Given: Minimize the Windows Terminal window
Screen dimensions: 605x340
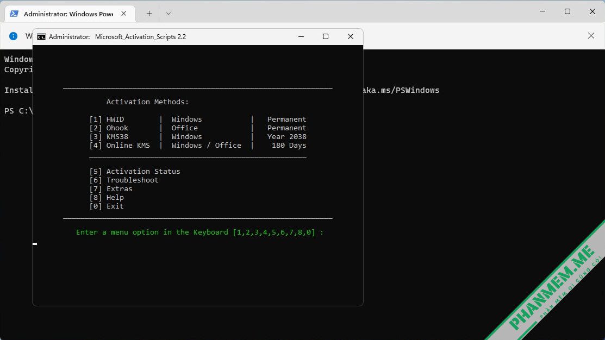Looking at the screenshot, I should click(x=542, y=11).
